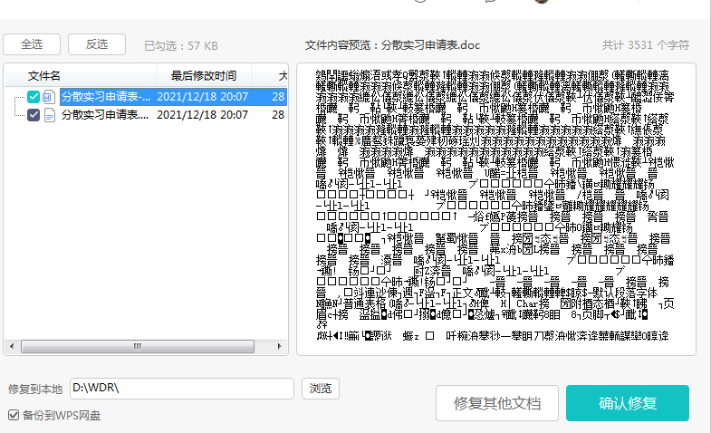Screen dimensions: 711x433
Task: Select the highlighted 分散实习申请表 first row name
Action: pyautogui.click(x=106, y=97)
